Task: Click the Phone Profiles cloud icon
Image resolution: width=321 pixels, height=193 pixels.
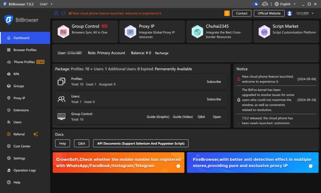Action: coord(9,62)
